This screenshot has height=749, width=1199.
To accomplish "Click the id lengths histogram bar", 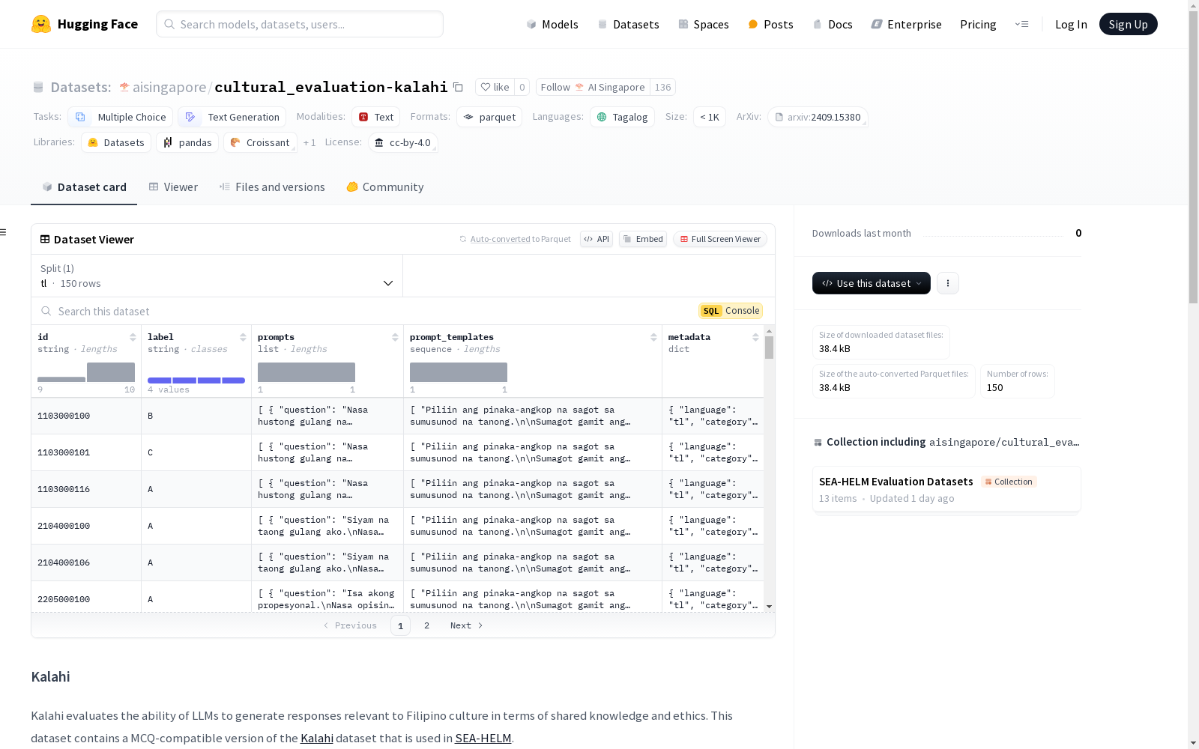I will 111,372.
